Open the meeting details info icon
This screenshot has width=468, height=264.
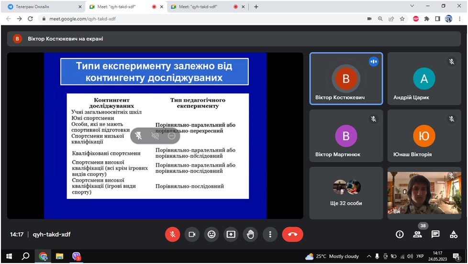(400, 234)
